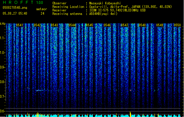
Task: Click observer name Masayuki Kobayashi
Action: tap(105, 3)
